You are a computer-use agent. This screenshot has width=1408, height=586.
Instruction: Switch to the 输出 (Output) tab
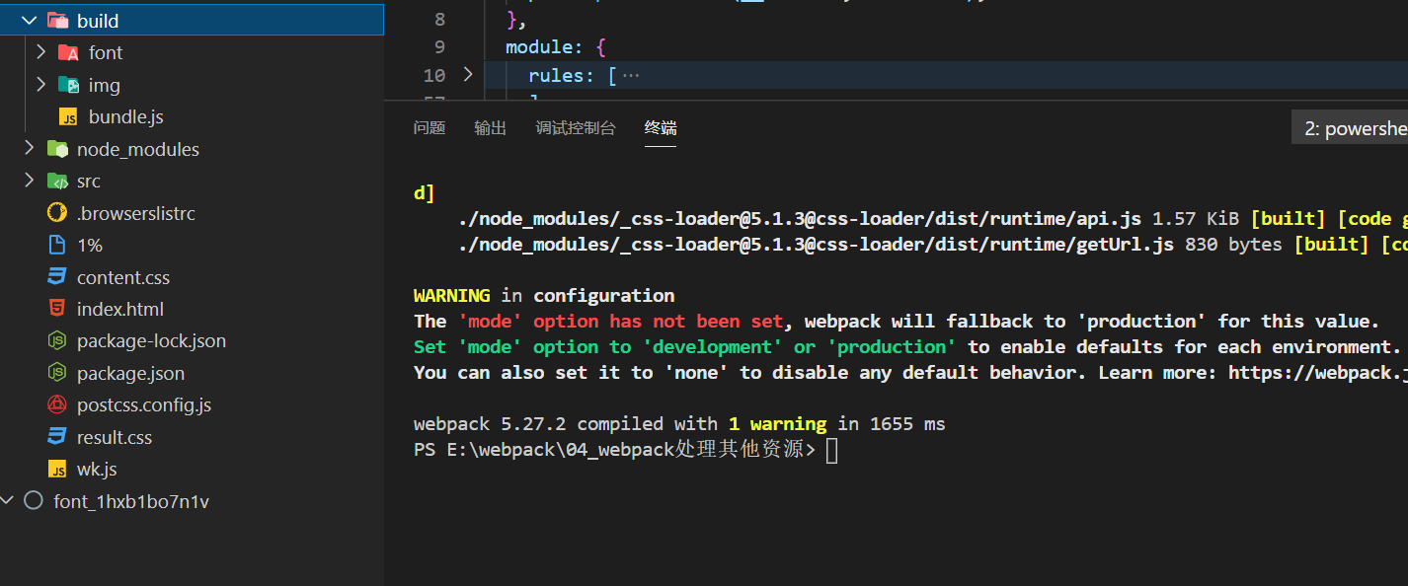click(x=491, y=128)
